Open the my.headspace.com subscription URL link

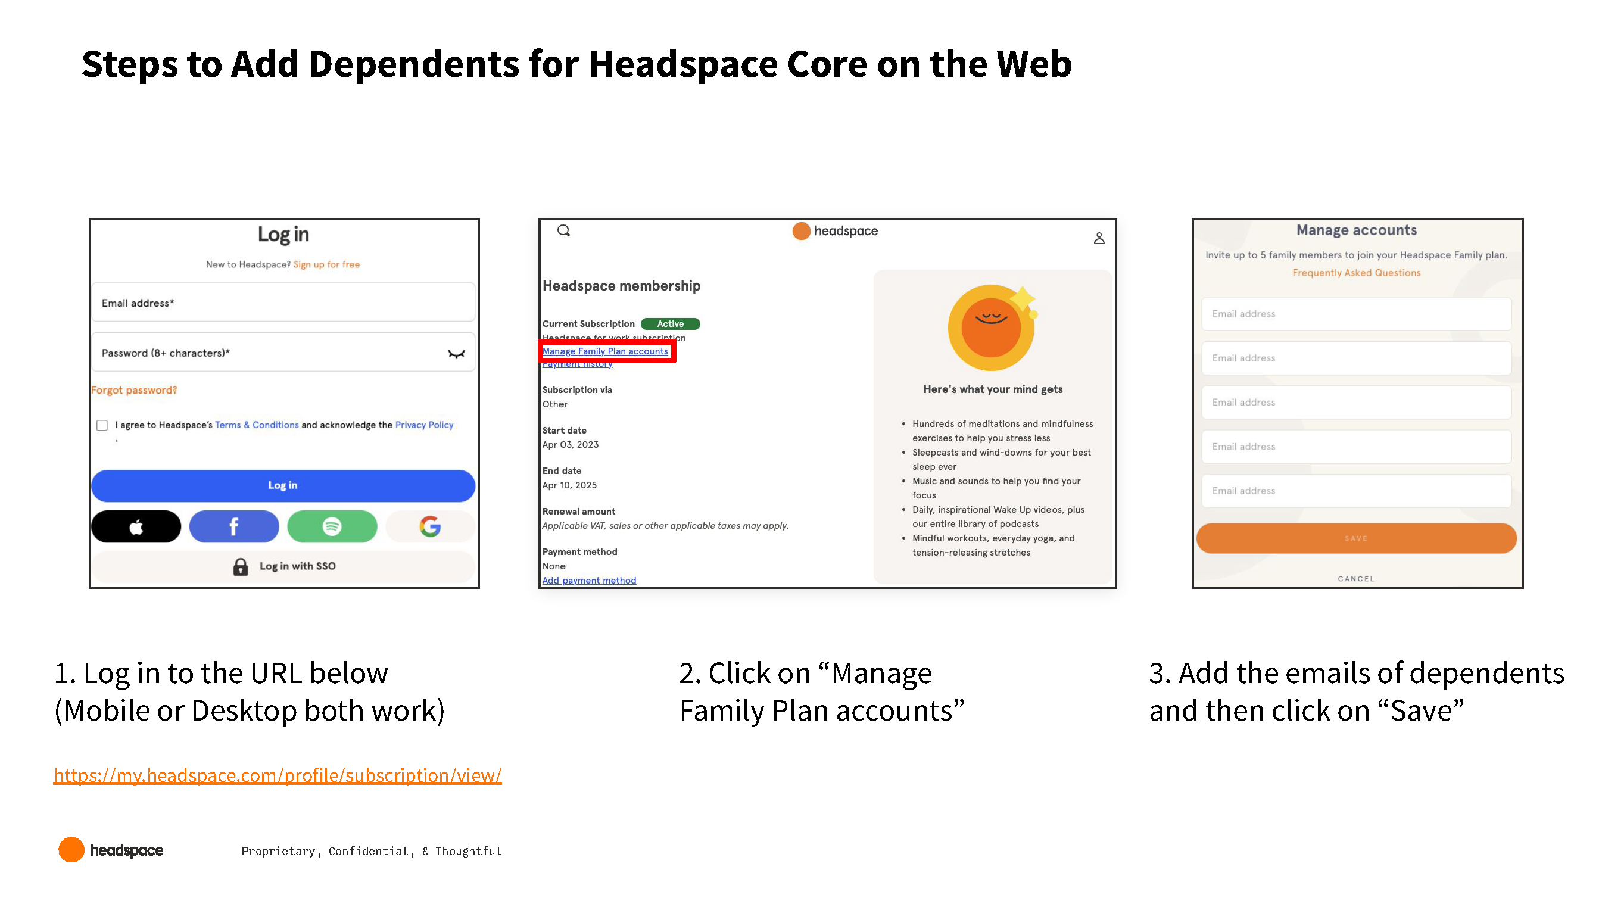(278, 775)
